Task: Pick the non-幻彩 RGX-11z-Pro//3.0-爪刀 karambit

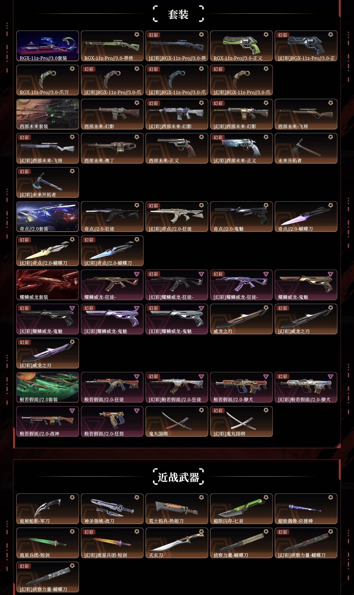Action: (x=48, y=80)
